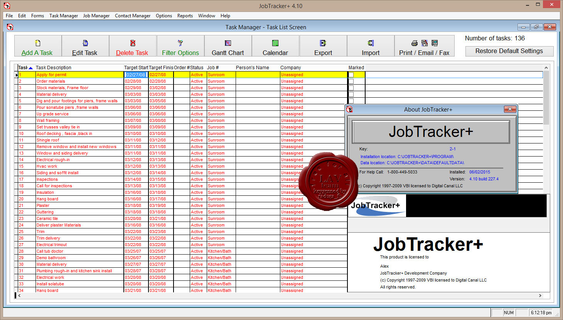
Task: Show the Gantt Chart view
Action: (x=228, y=46)
